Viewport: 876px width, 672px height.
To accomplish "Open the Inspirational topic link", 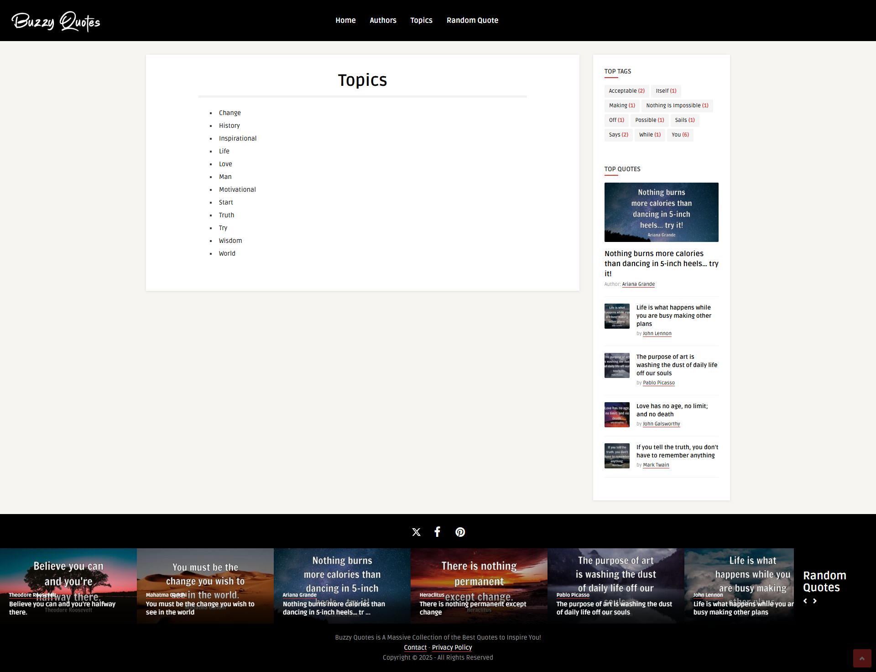I will click(x=237, y=138).
